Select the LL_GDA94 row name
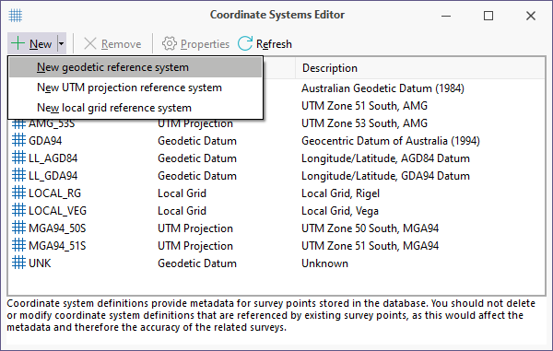Viewport: 553px width, 351px height. [53, 176]
